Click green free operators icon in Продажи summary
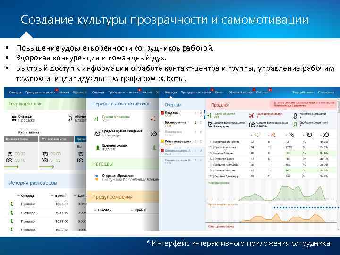Screen dimensions: 340x255 click(x=295, y=125)
